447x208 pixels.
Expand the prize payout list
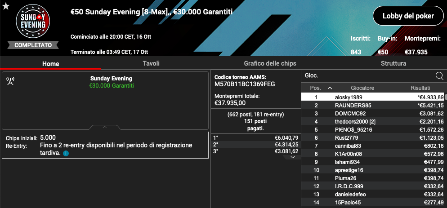coord(293,157)
